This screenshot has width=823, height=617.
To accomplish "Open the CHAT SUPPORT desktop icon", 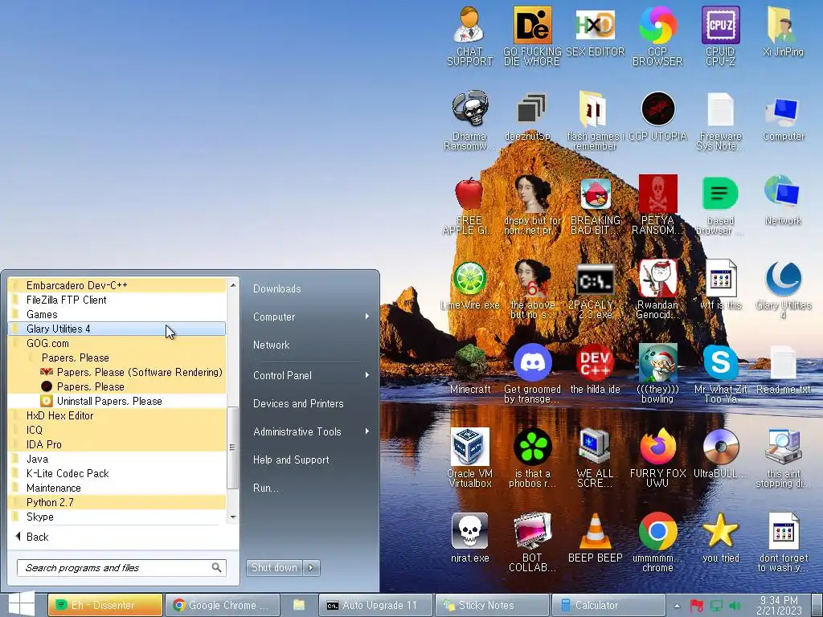I will click(x=469, y=35).
